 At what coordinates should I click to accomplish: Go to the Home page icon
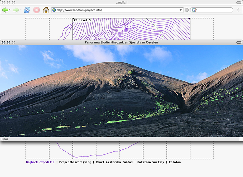click(x=46, y=10)
